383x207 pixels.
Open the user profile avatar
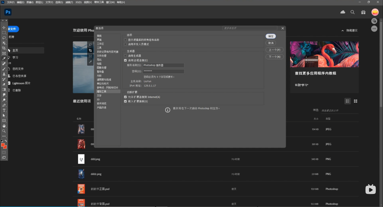375,12
